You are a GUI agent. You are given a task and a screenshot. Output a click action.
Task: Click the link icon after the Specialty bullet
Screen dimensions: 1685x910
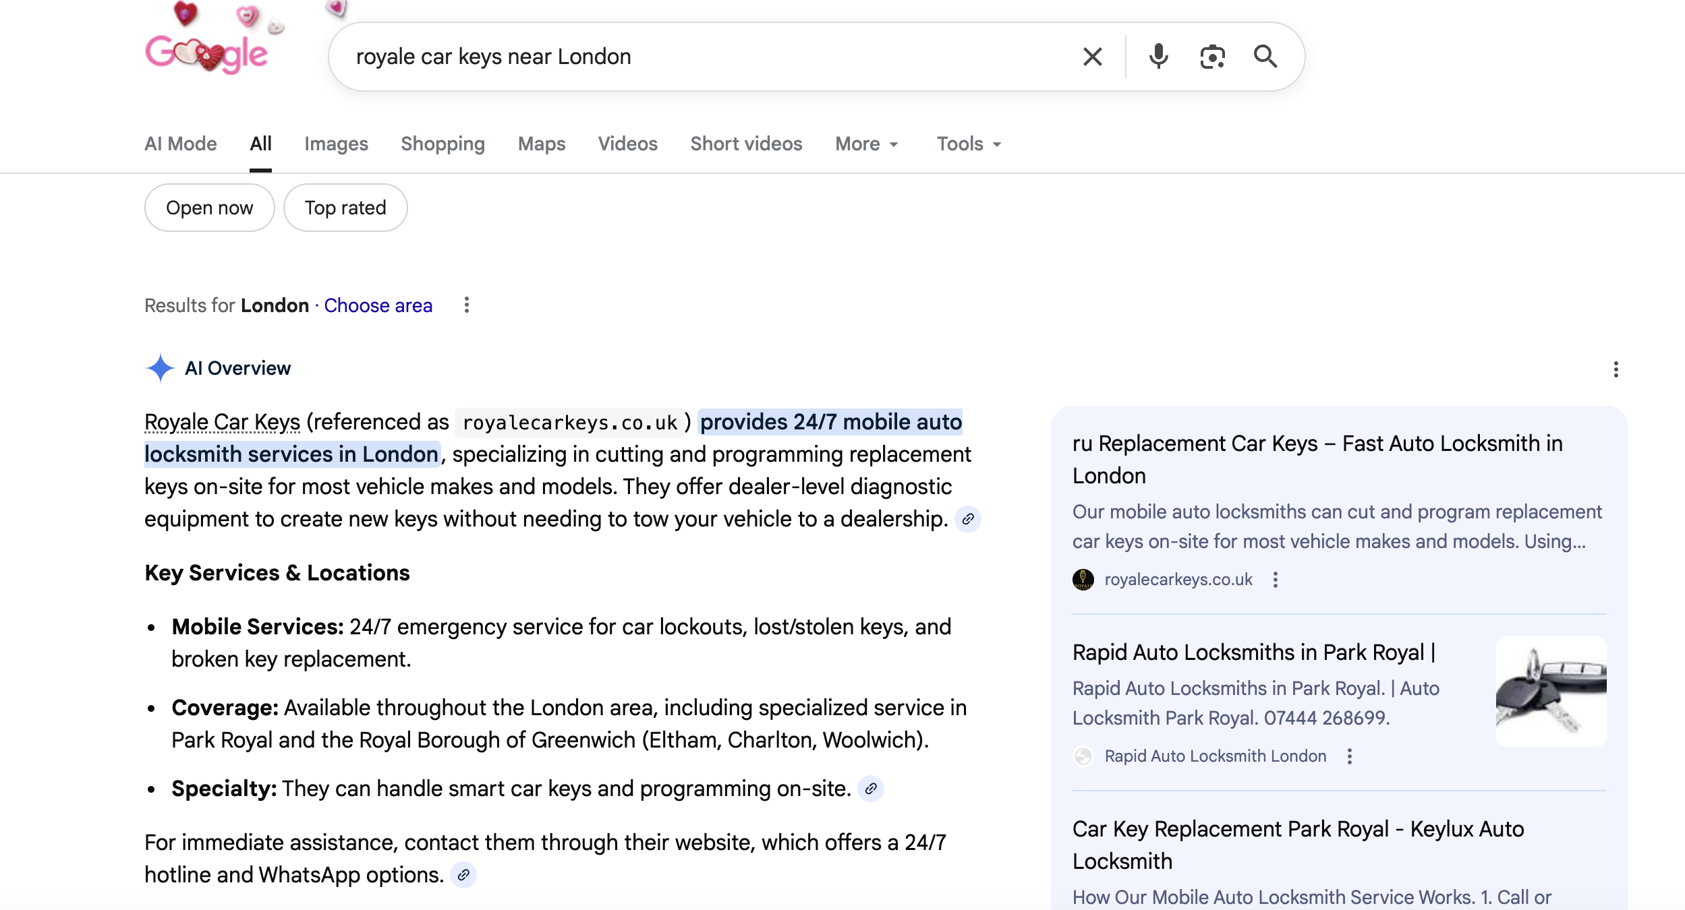(871, 789)
